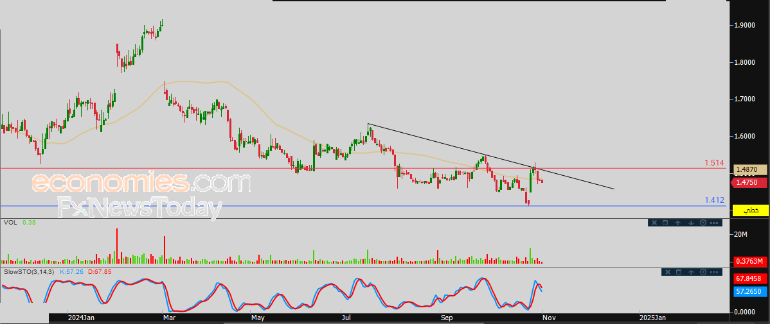Click the May date axis label

(258, 318)
